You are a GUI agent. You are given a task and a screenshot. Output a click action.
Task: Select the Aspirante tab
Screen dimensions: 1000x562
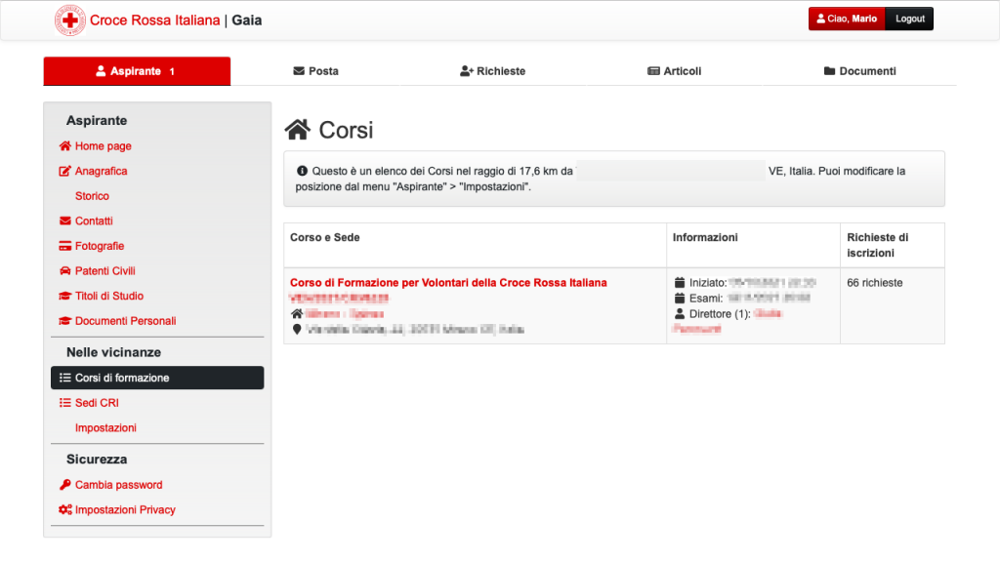click(137, 71)
